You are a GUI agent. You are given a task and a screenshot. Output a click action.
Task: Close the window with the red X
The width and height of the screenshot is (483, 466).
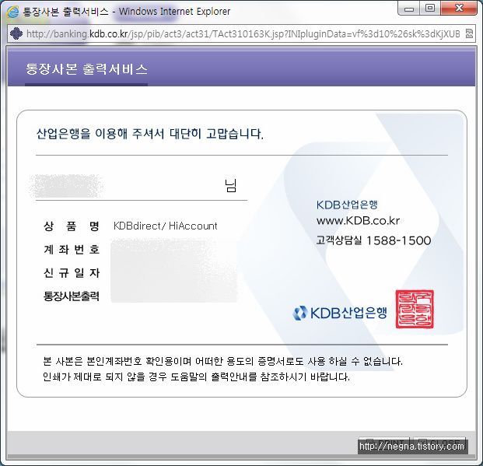pos(459,8)
